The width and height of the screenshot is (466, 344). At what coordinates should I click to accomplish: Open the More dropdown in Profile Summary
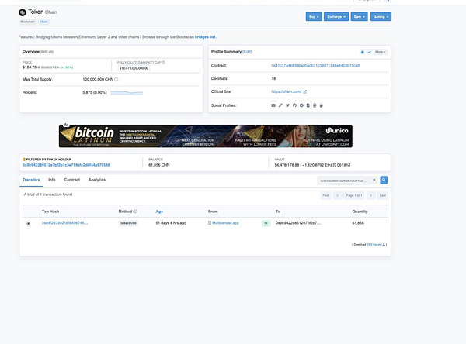tap(380, 52)
